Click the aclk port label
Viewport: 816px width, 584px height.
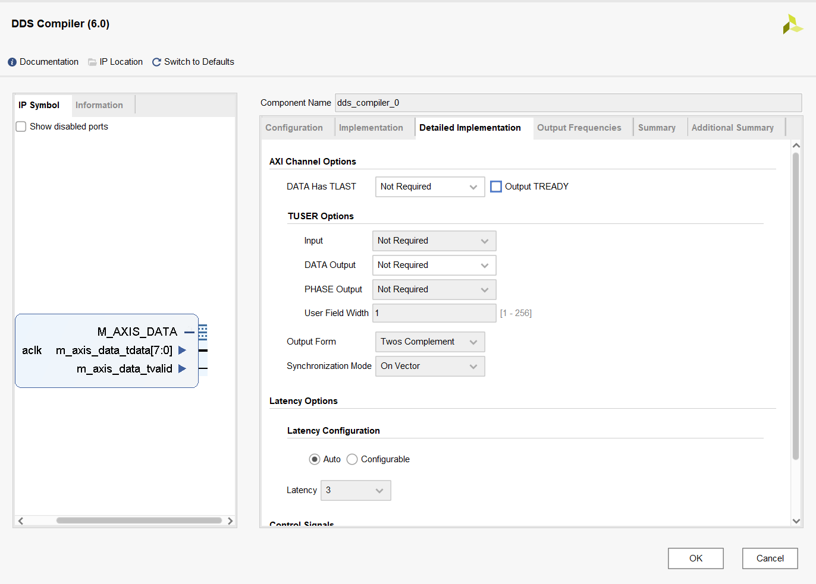pyautogui.click(x=32, y=351)
